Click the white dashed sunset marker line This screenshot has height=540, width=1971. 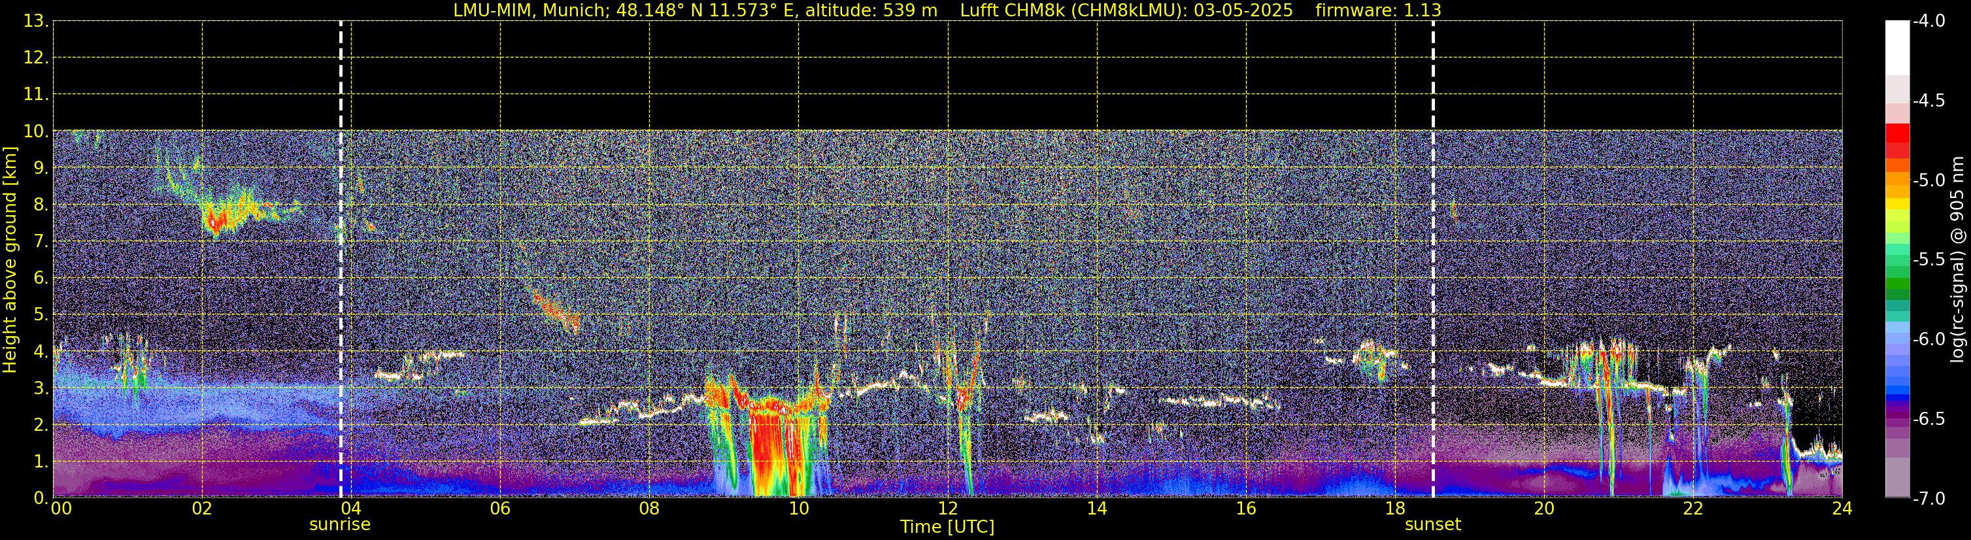point(1432,260)
